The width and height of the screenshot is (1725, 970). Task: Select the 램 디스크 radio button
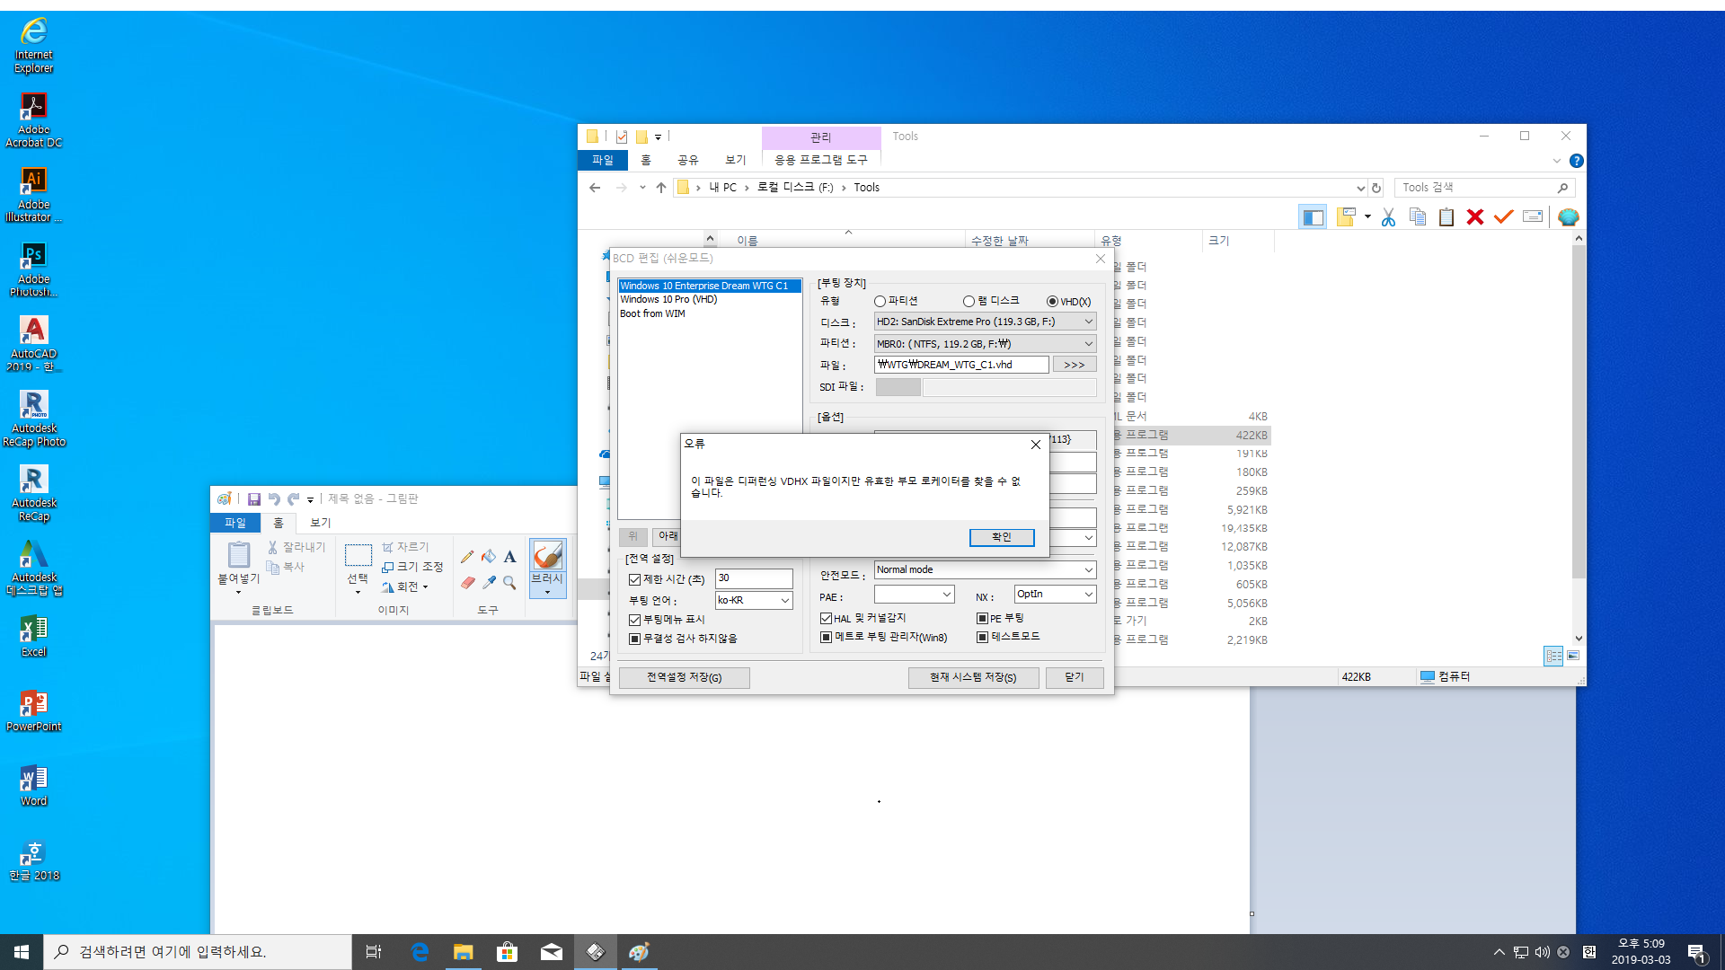point(969,302)
